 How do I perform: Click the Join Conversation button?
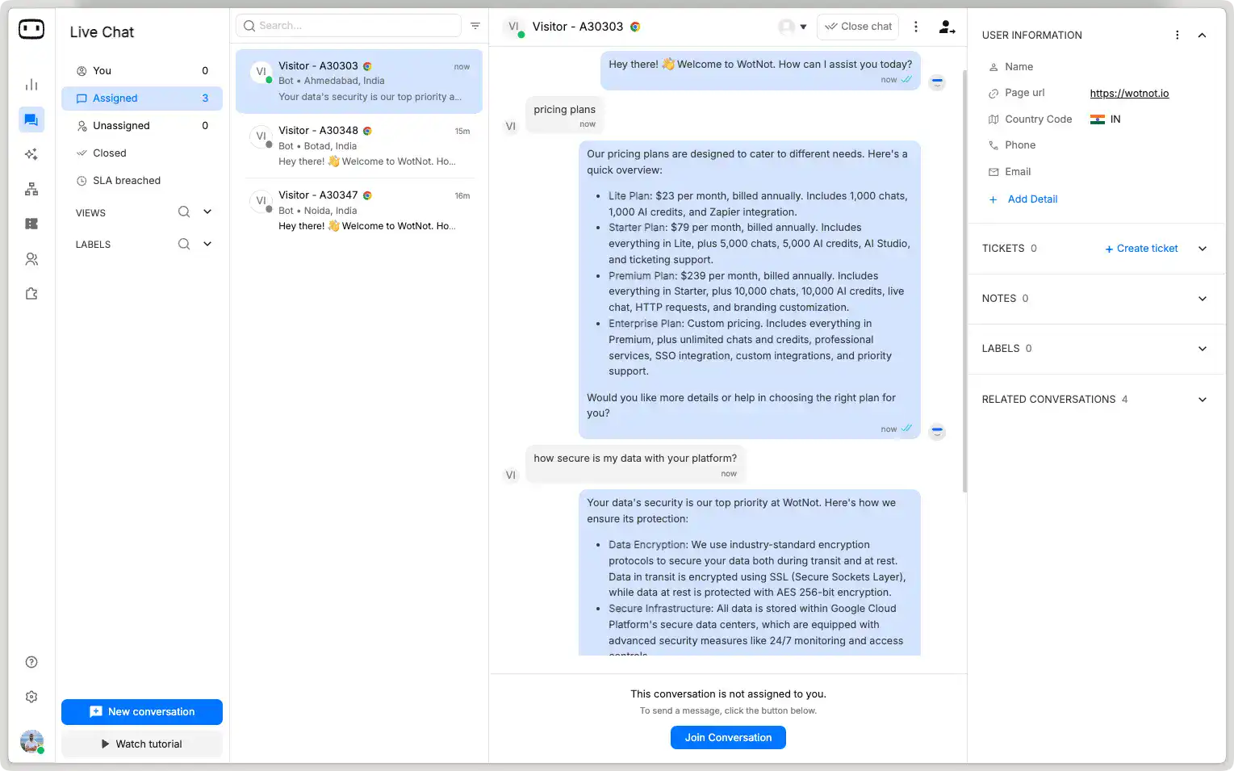click(727, 737)
